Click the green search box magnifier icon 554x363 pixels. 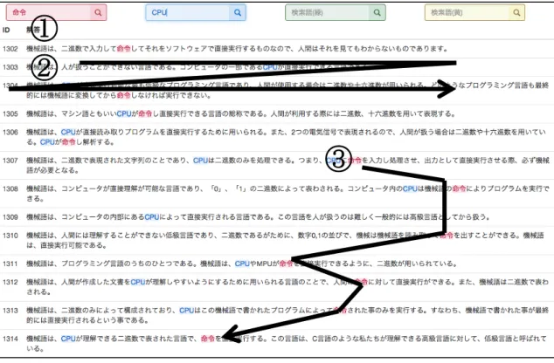tap(377, 13)
